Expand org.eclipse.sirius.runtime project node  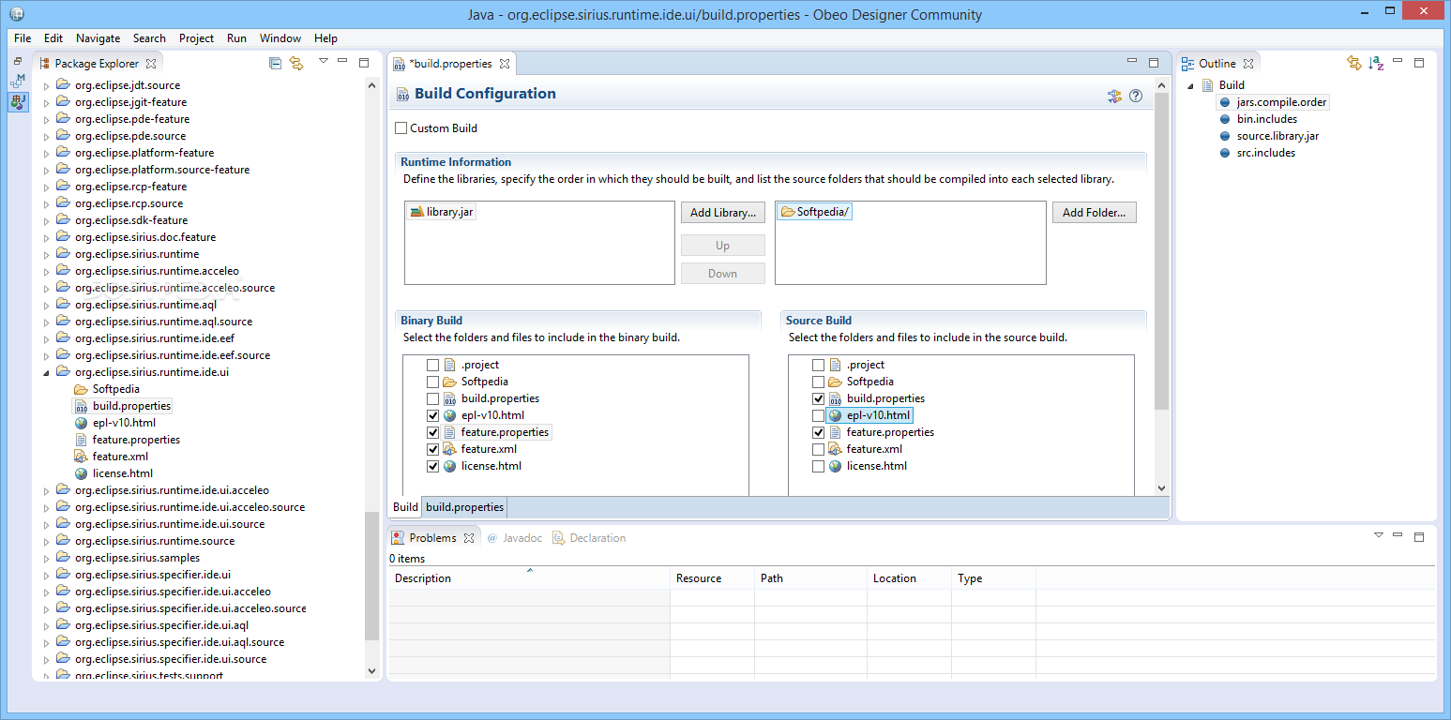coord(46,254)
